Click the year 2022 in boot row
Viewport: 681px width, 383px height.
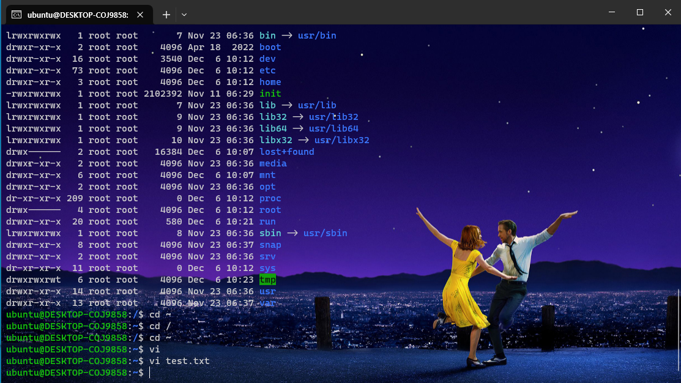point(242,47)
